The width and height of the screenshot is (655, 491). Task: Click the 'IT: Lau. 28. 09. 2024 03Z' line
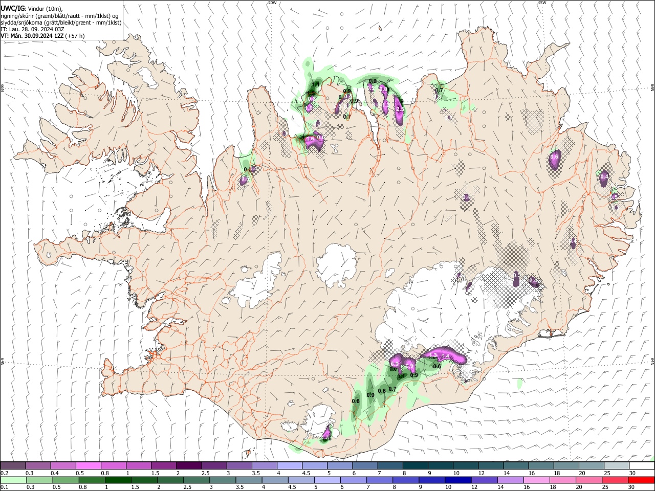[x=32, y=29]
